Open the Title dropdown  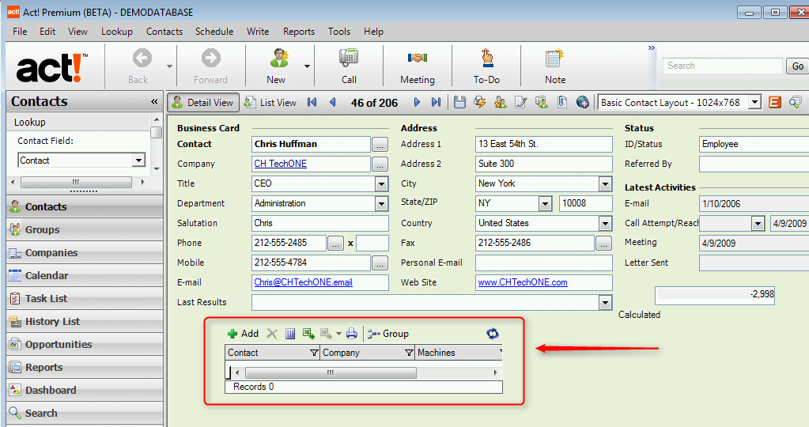tap(381, 183)
